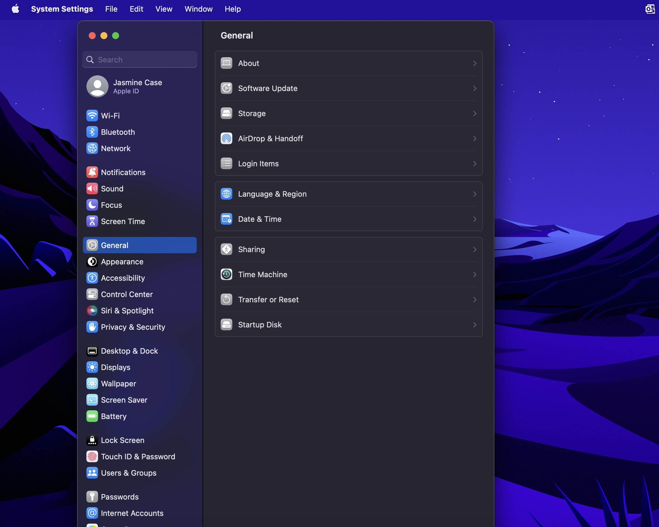Click the "Date & Time" label
The height and width of the screenshot is (527, 659).
(260, 219)
